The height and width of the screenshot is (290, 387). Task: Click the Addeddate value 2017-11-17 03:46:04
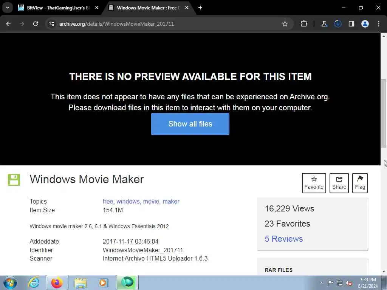[x=130, y=241]
